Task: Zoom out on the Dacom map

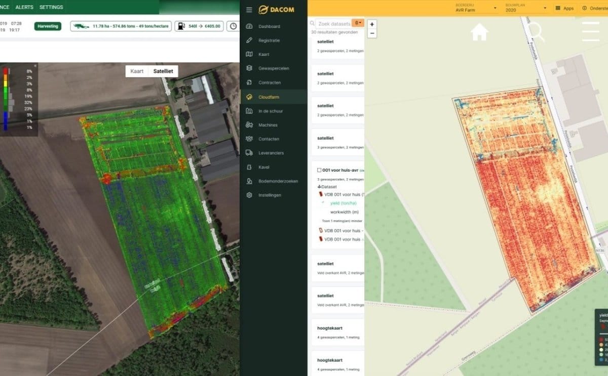Action: coord(372,33)
